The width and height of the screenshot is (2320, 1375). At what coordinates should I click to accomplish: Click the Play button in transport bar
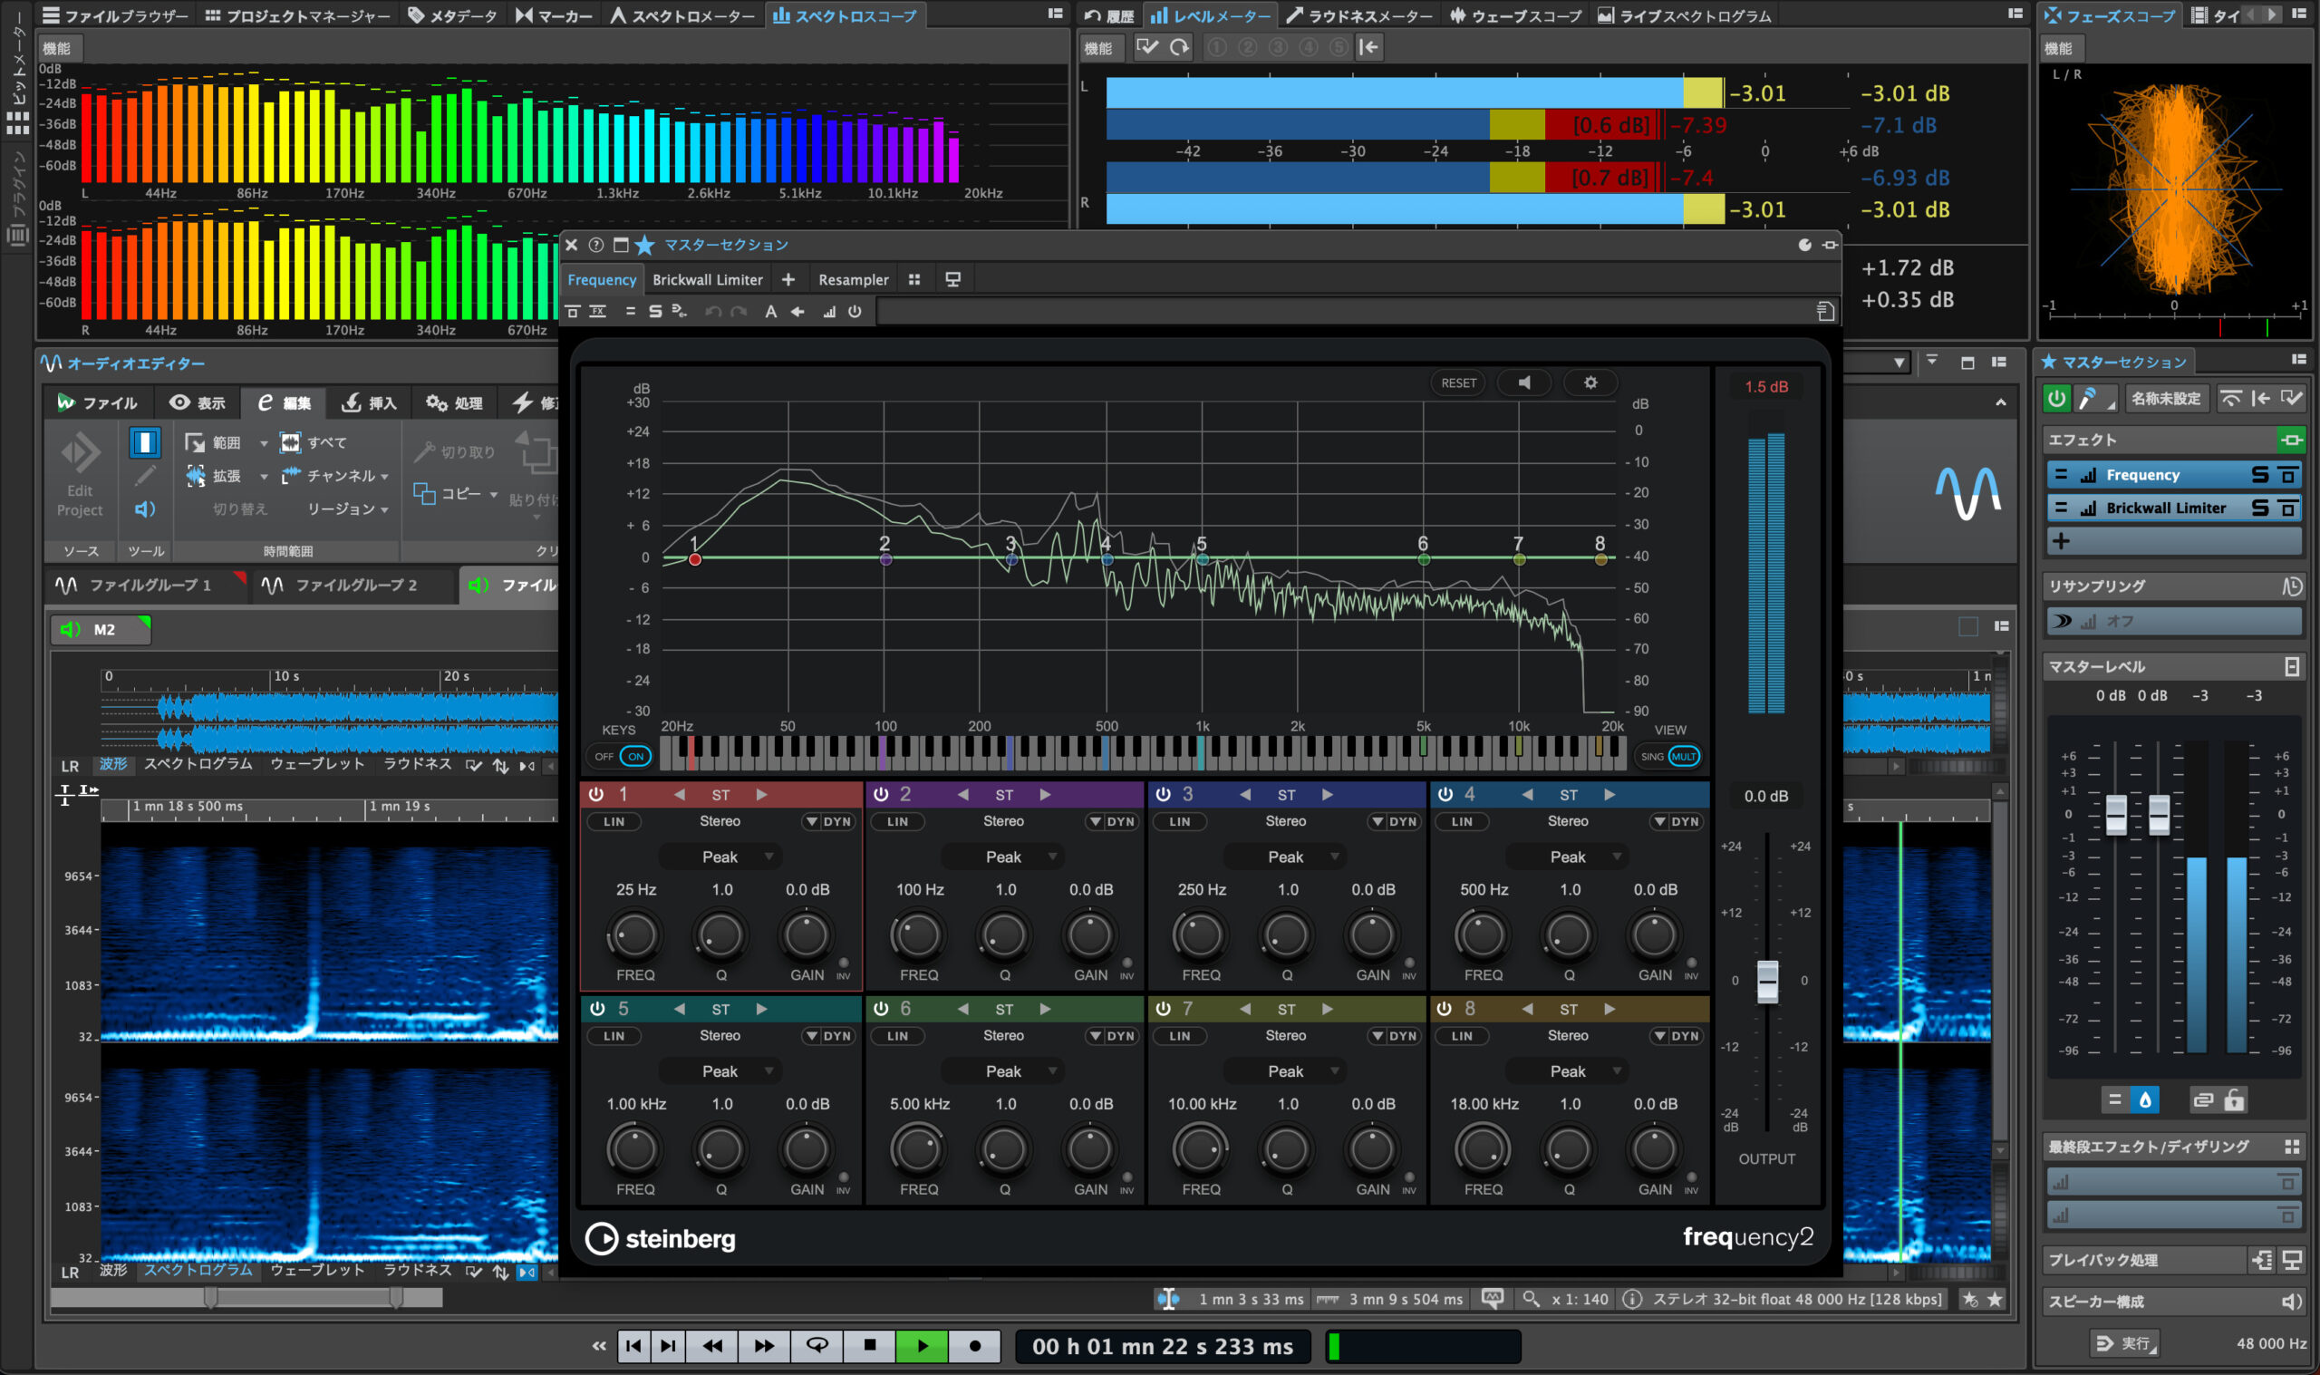[x=922, y=1345]
